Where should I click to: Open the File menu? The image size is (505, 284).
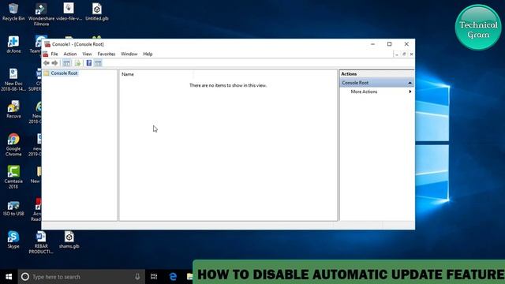tap(54, 54)
